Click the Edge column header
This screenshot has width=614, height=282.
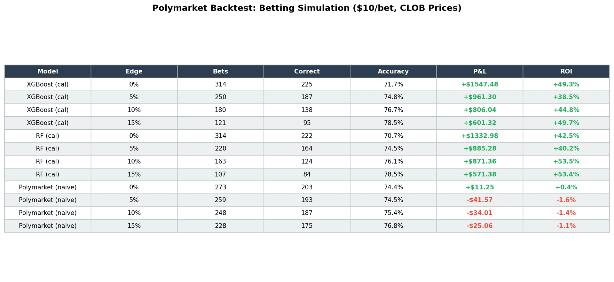134,72
